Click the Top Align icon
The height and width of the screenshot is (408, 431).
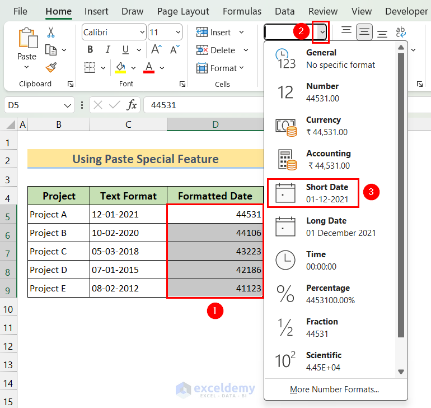pos(346,30)
